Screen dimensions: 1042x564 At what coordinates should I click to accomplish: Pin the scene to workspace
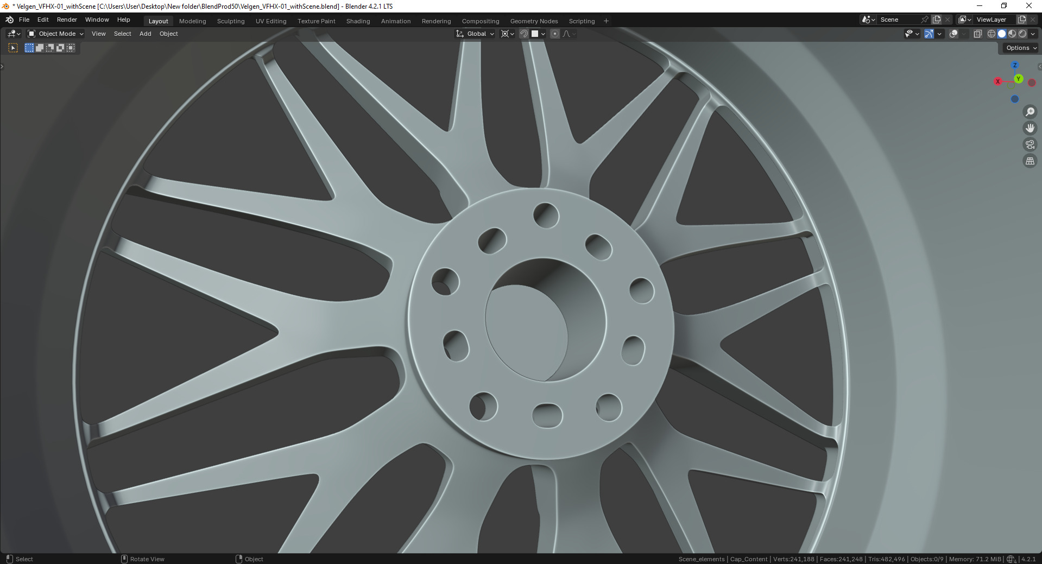click(925, 20)
